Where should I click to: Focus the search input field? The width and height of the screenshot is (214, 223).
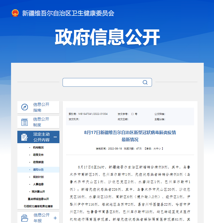coord(103,82)
